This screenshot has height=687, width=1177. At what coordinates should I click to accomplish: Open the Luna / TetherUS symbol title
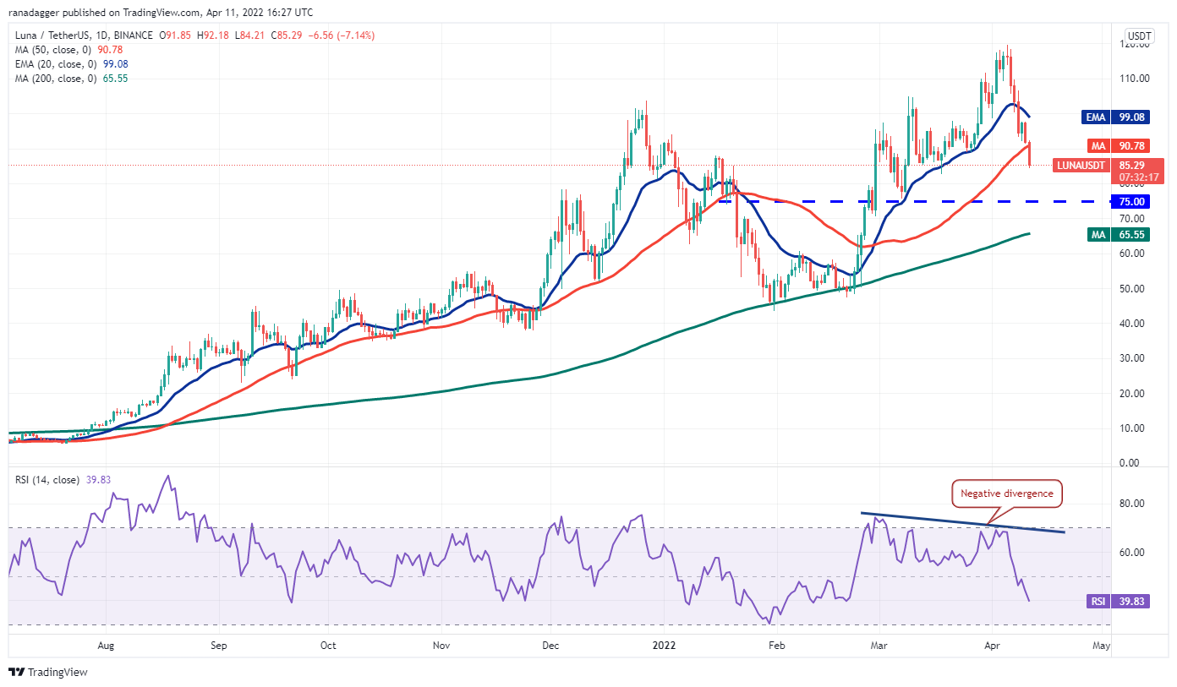tap(52, 35)
